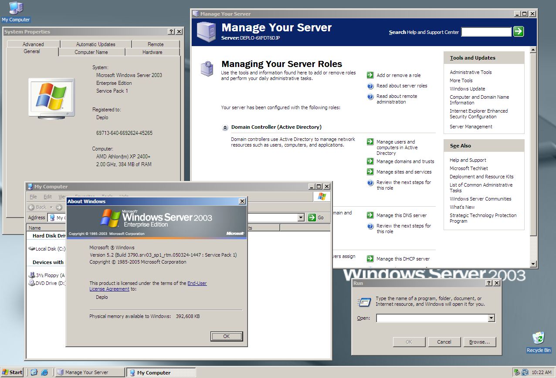Select the My Computer desktop icon
The height and width of the screenshot is (378, 556).
click(x=16, y=12)
